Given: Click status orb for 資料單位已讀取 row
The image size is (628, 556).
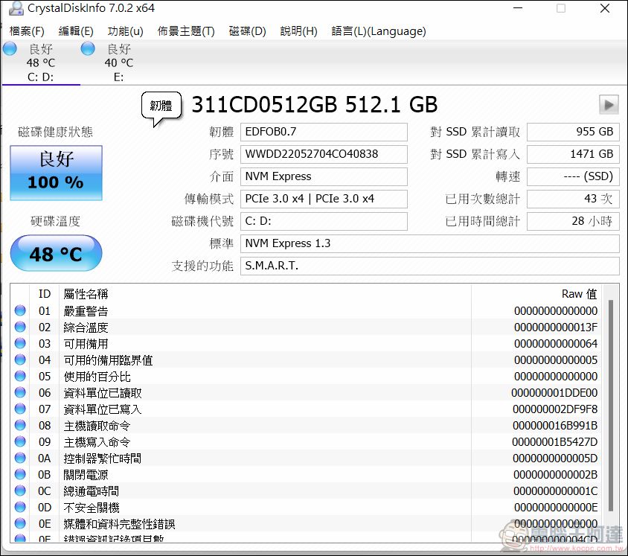Looking at the screenshot, I should click(x=20, y=393).
